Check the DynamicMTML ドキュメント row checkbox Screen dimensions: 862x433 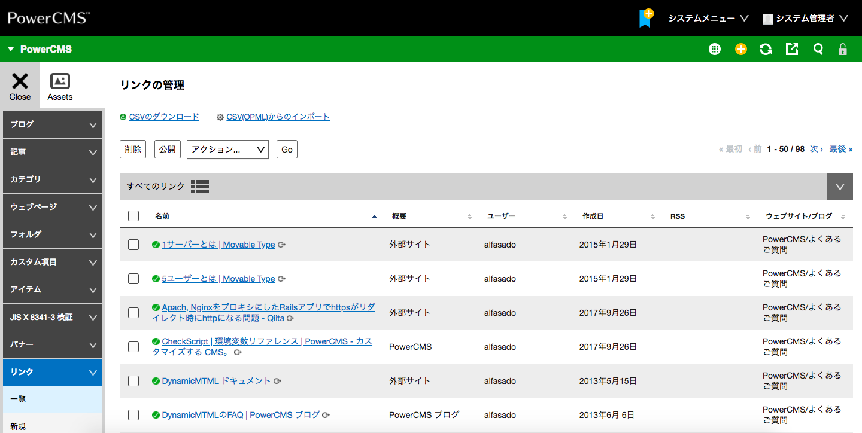click(x=133, y=381)
